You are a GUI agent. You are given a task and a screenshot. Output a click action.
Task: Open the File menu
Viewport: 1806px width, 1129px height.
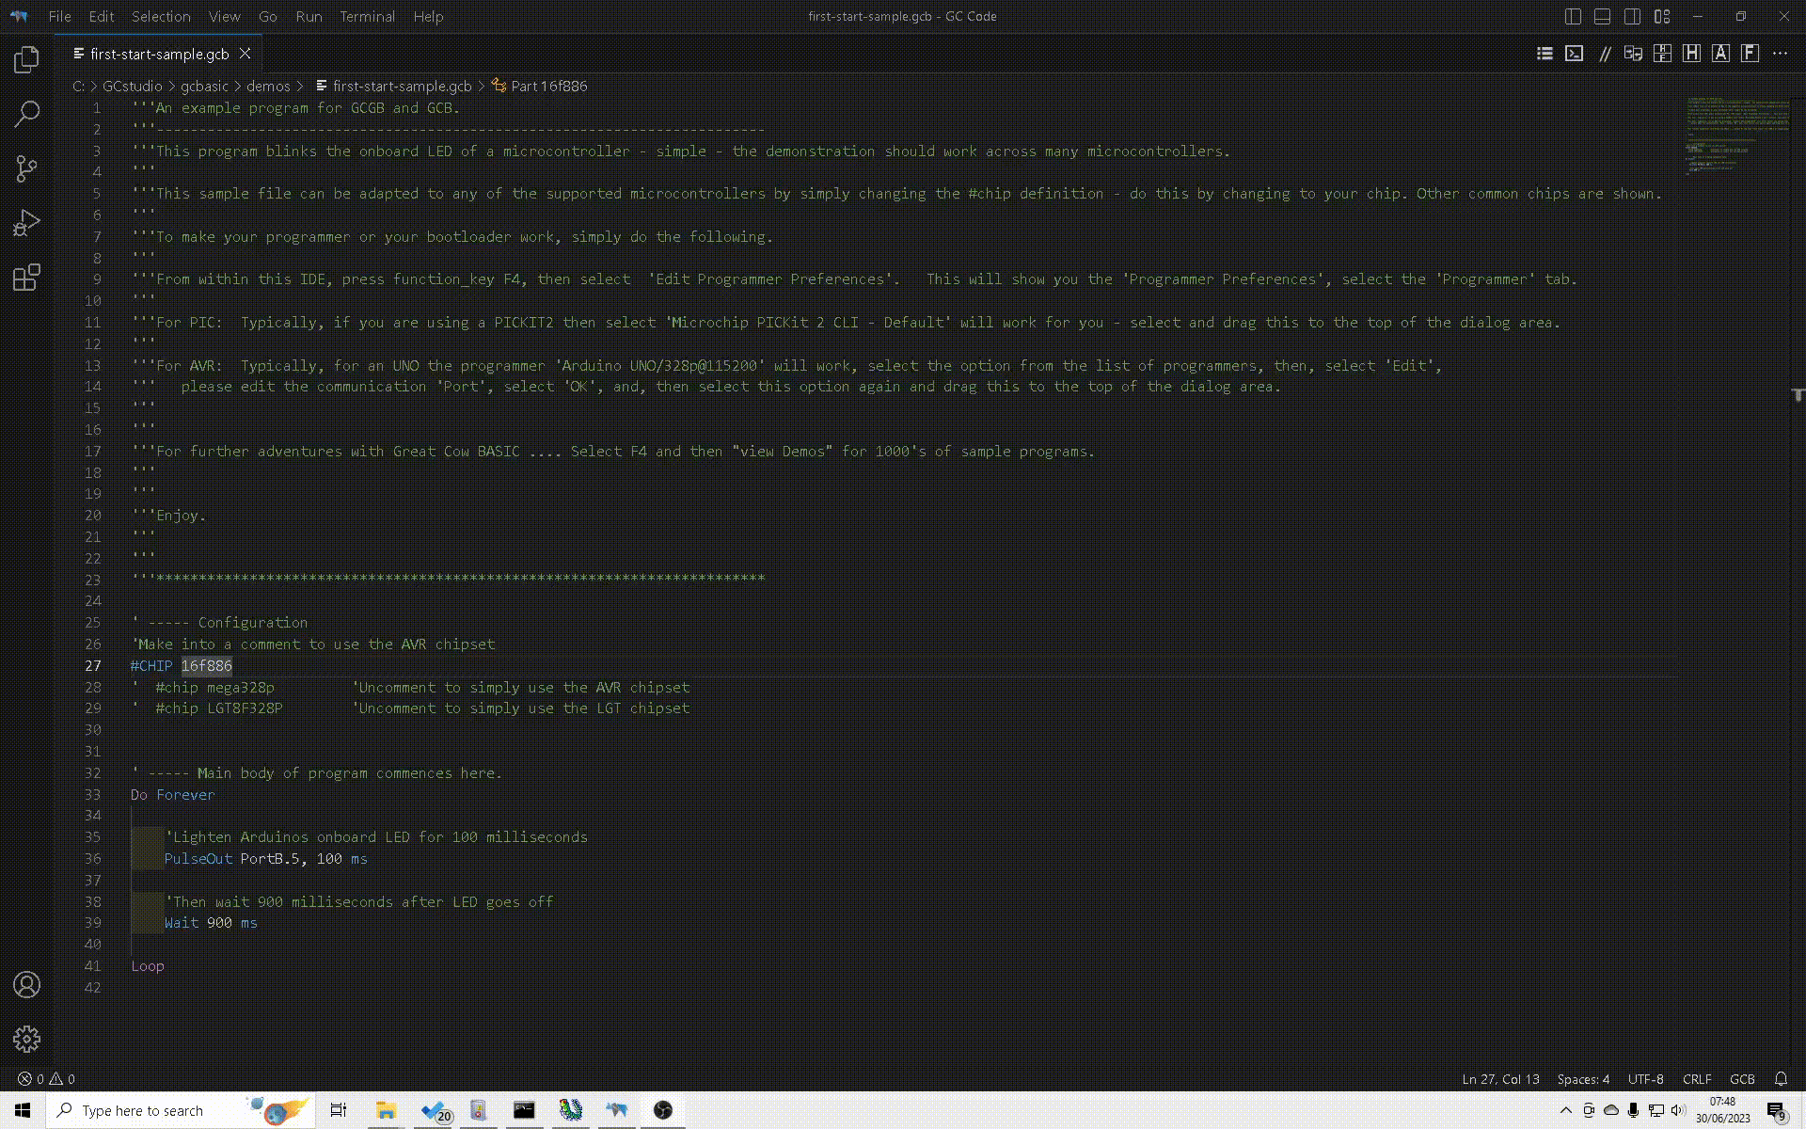[x=59, y=16]
